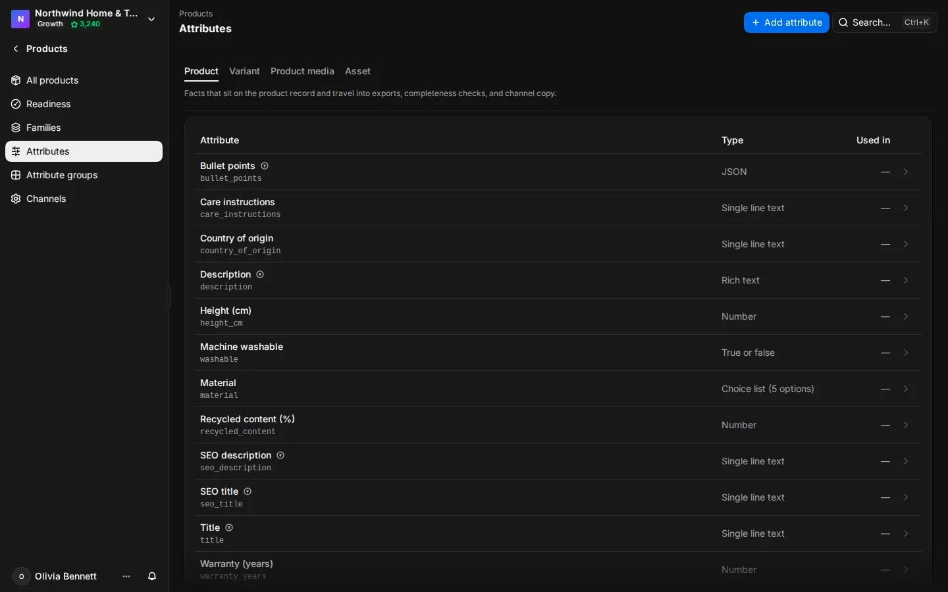Click the Products breadcrumb link
The height and width of the screenshot is (592, 948).
[x=196, y=14]
